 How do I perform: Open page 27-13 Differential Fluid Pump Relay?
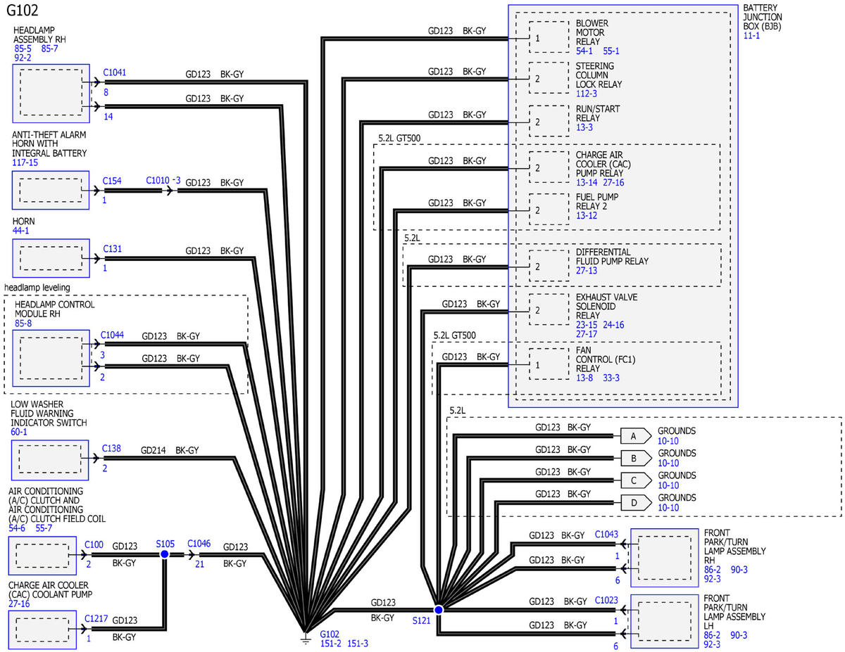(586, 270)
